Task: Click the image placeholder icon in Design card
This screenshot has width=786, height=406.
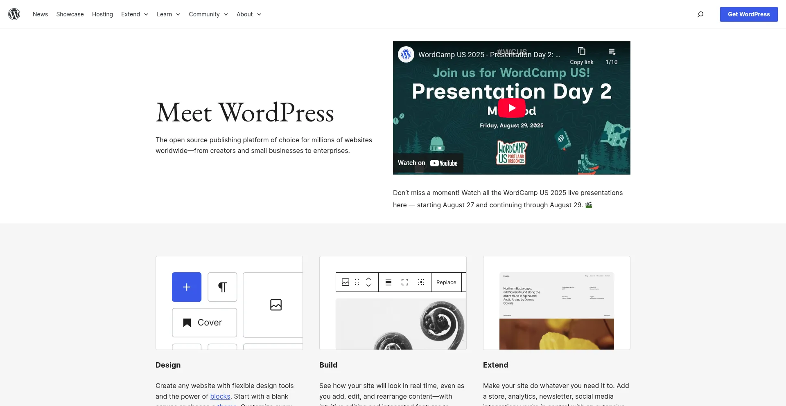Action: [x=276, y=305]
